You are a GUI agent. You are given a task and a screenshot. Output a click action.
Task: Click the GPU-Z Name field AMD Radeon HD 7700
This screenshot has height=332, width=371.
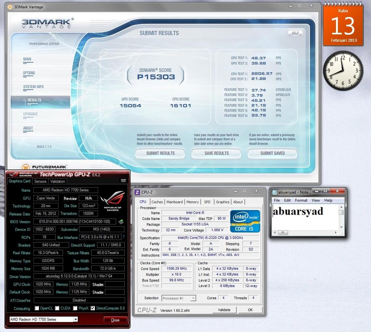click(x=66, y=190)
